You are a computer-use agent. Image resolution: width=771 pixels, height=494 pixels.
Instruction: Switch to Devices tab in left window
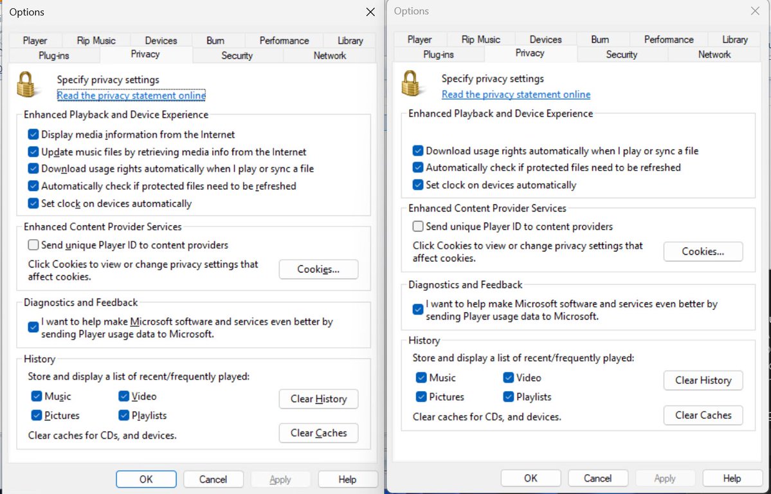[161, 41]
